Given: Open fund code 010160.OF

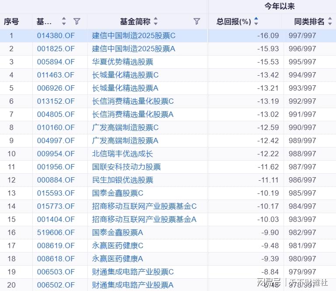Looking at the screenshot, I should (x=56, y=127).
